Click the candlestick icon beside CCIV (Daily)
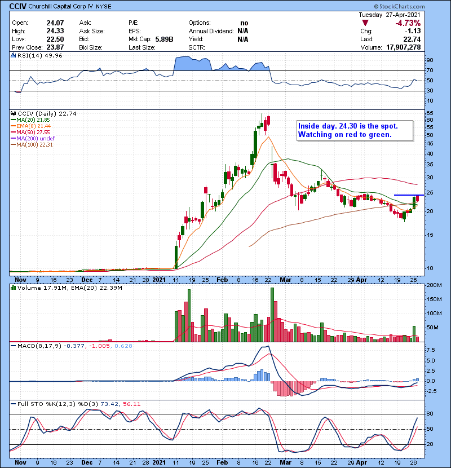Viewport: 451px width, 468px height. pos(13,113)
